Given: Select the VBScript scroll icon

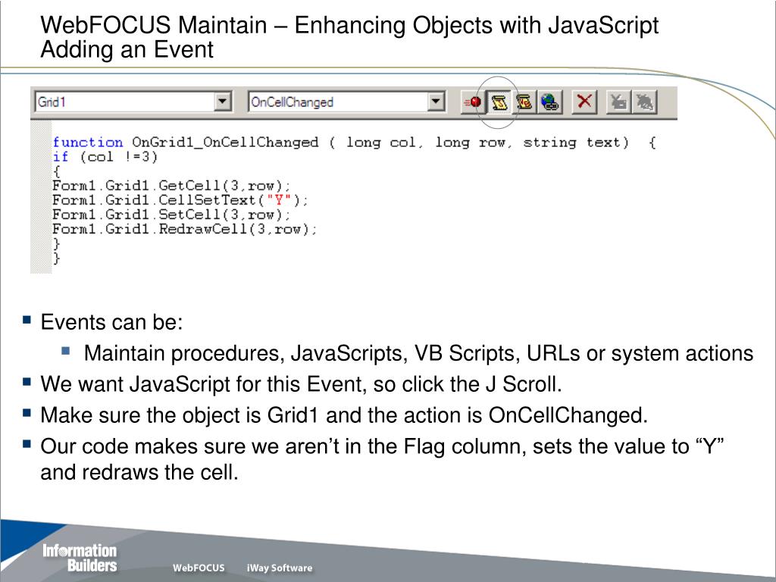Looking at the screenshot, I should 524,102.
